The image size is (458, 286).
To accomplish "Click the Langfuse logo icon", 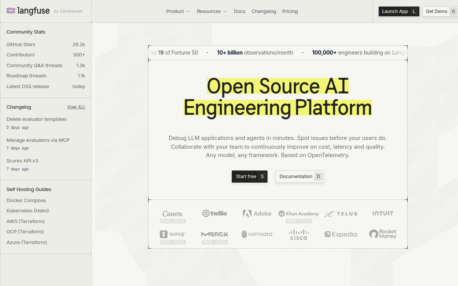I will (x=11, y=11).
